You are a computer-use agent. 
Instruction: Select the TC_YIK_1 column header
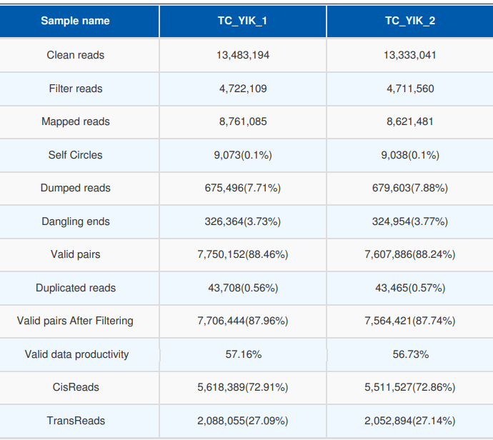(242, 21)
